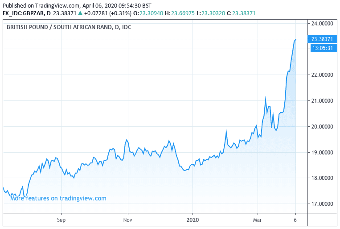Click the 20.00000 price axis label
Viewport: 340px width, 229px height.
323,127
